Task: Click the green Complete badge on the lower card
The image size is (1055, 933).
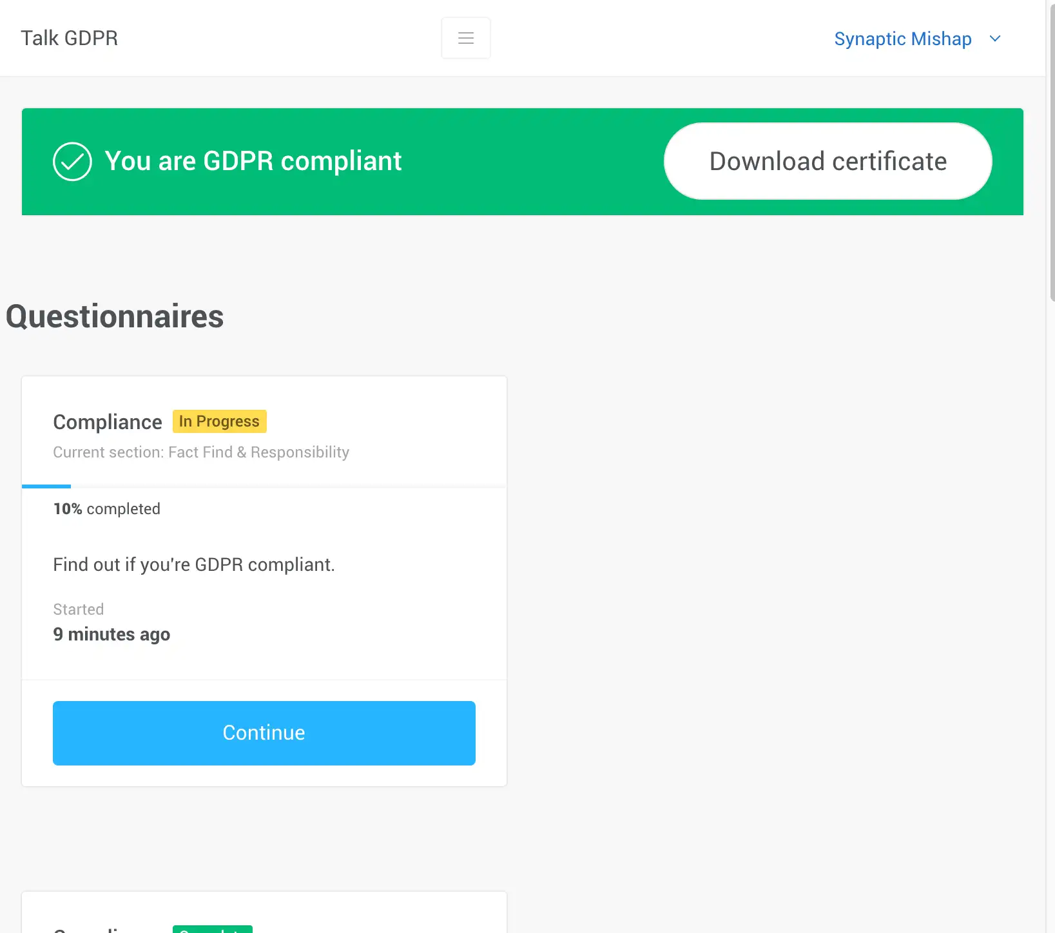Action: click(212, 929)
